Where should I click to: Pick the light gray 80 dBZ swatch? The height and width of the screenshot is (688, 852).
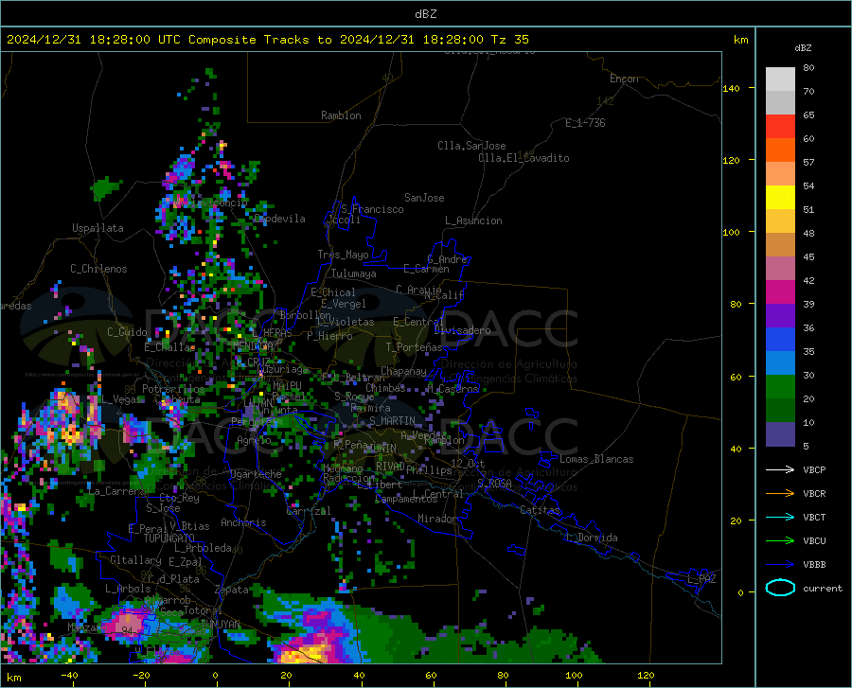point(780,79)
